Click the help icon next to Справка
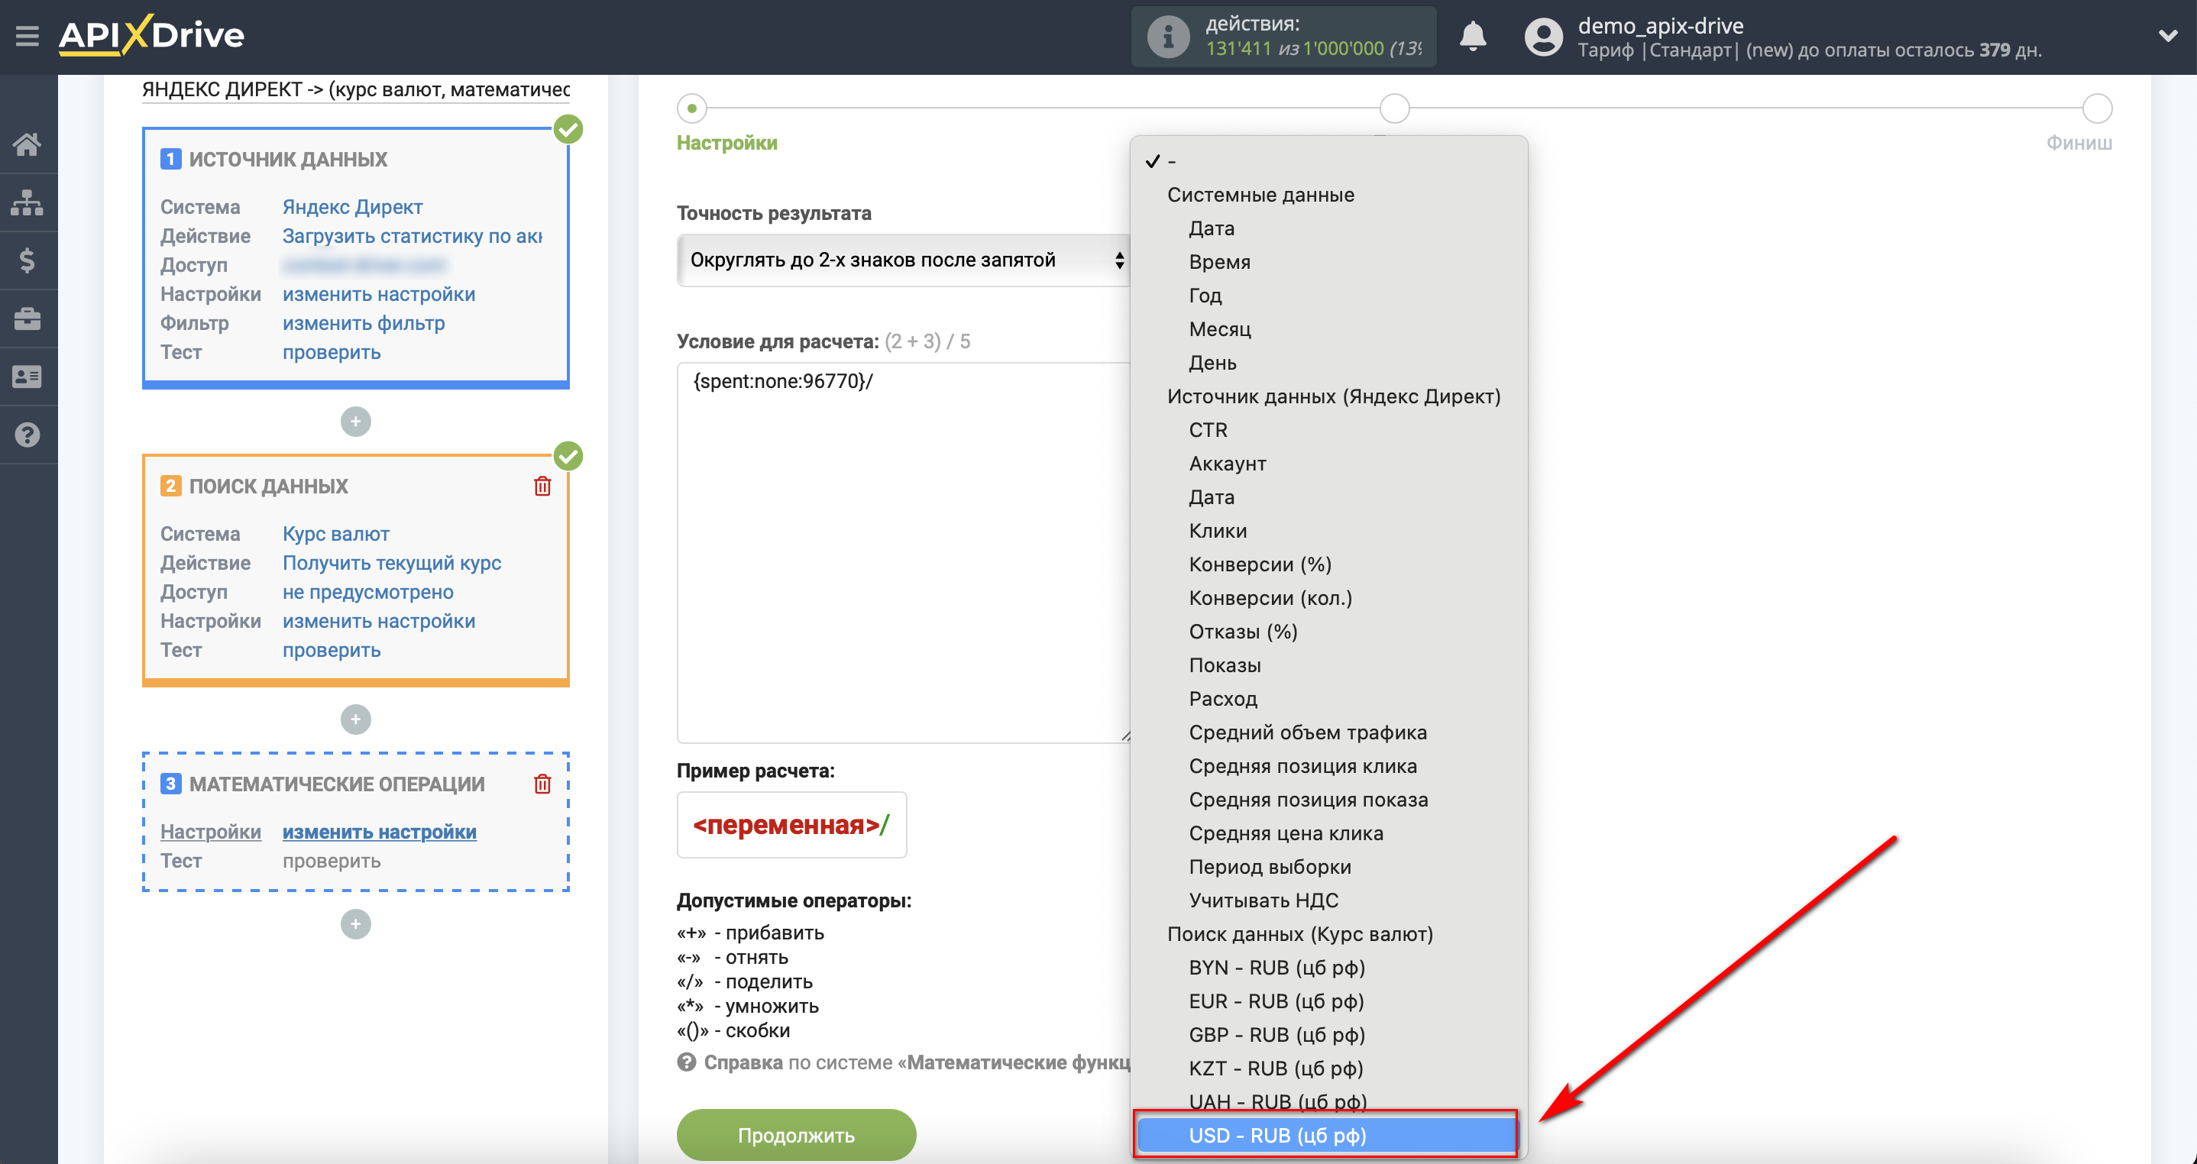This screenshot has width=2197, height=1164. point(687,1062)
